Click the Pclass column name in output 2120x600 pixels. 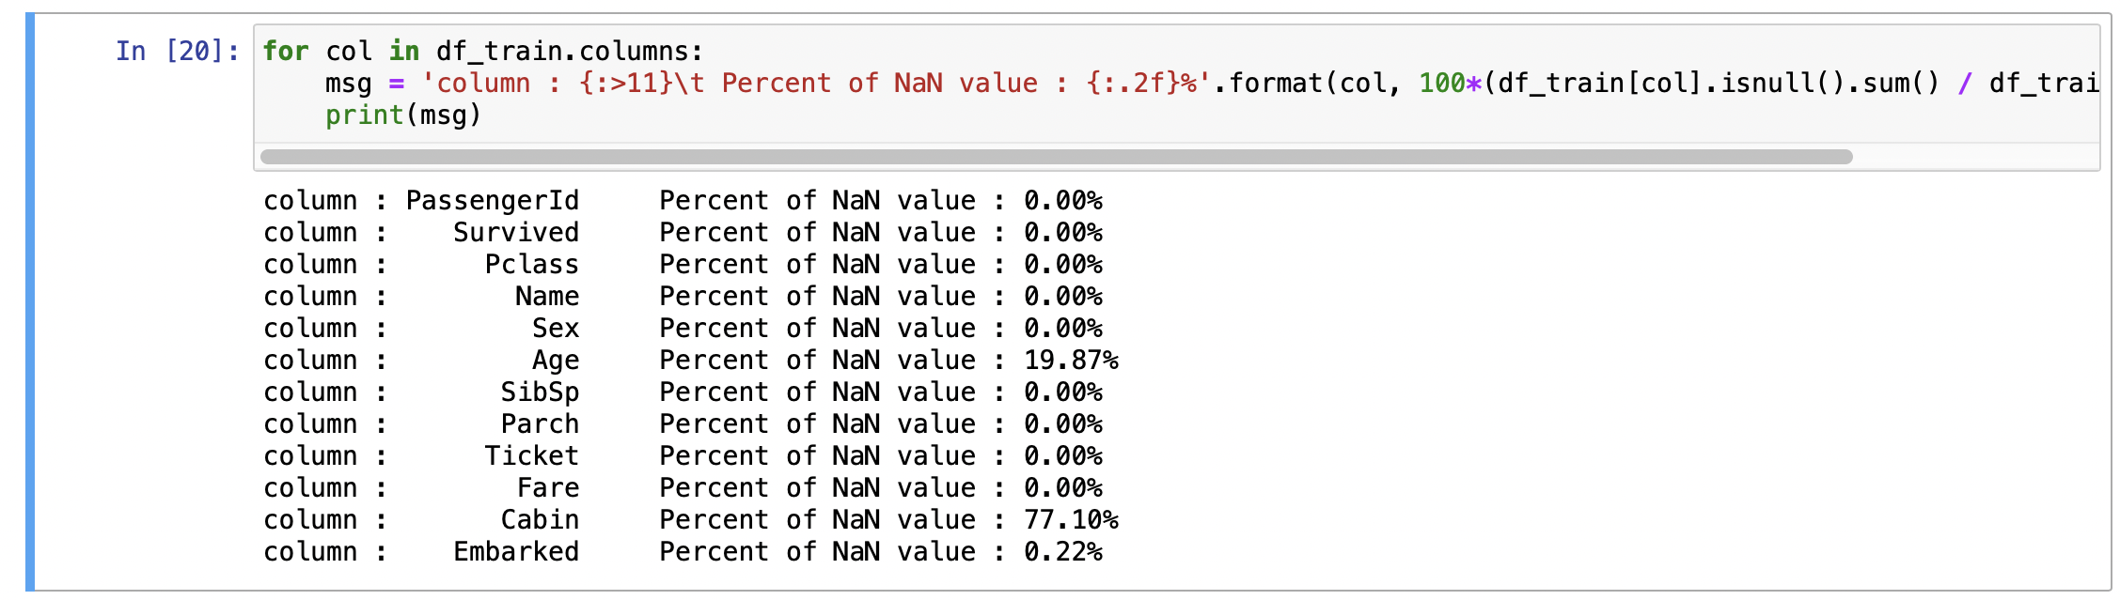tap(532, 264)
